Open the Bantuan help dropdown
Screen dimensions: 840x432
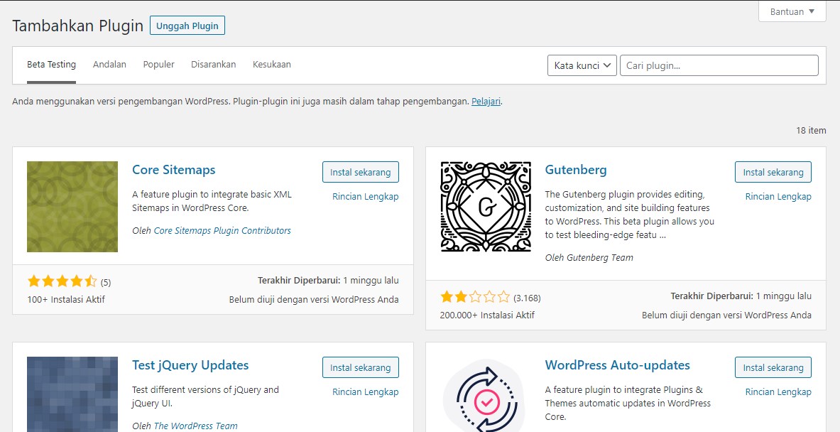[x=792, y=11]
